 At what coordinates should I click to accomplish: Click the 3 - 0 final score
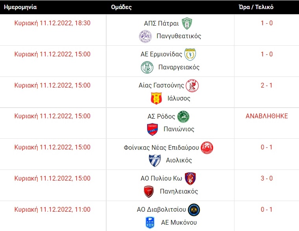(x=267, y=179)
